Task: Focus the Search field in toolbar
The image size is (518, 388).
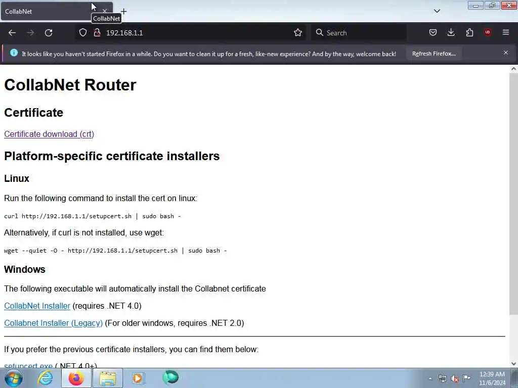Action: click(359, 33)
